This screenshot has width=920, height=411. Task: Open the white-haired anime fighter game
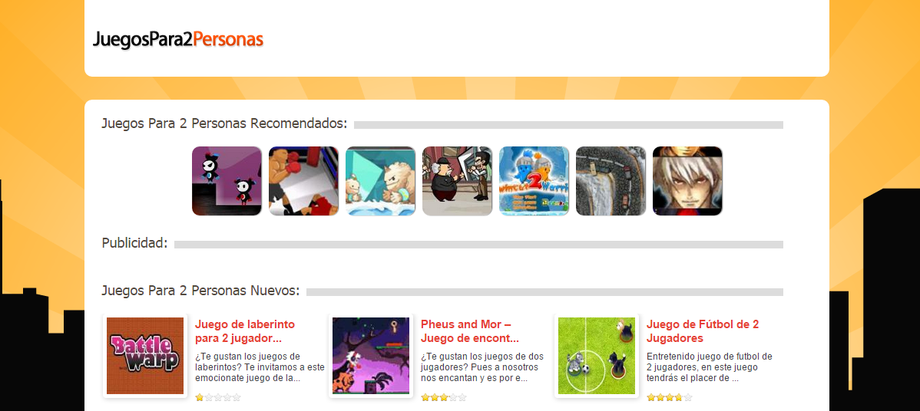(x=687, y=181)
